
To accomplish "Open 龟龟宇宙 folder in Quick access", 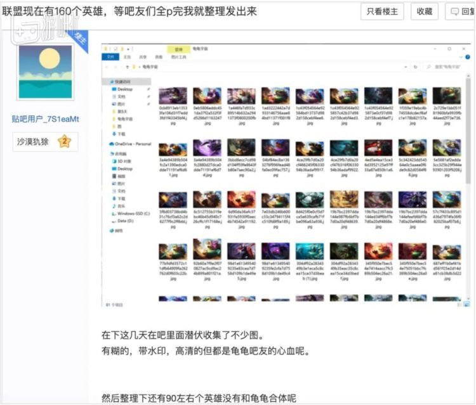I will pos(125,119).
